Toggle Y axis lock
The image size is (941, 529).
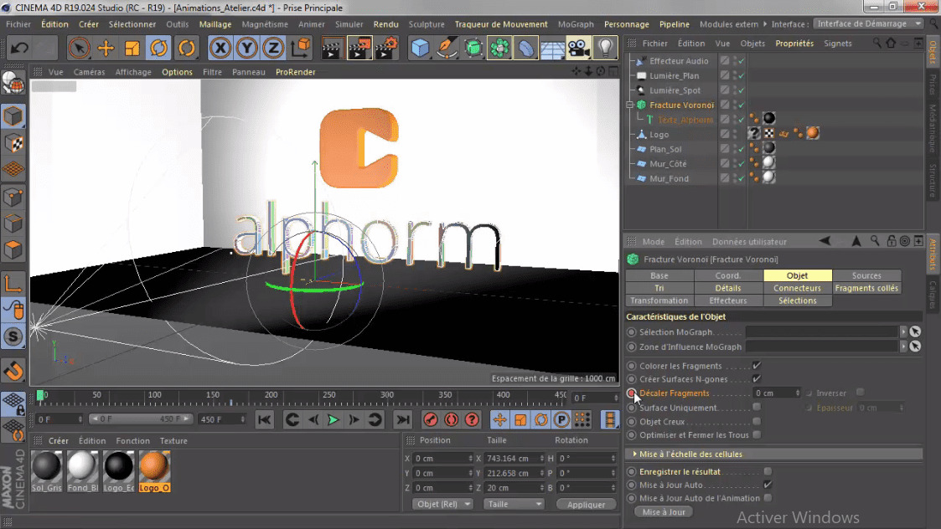coord(246,48)
